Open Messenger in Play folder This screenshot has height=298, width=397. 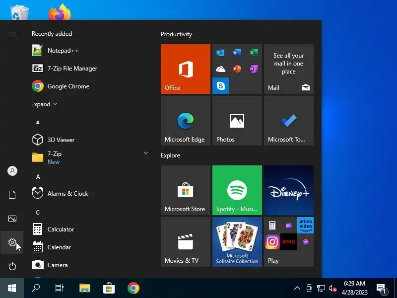pyautogui.click(x=305, y=242)
